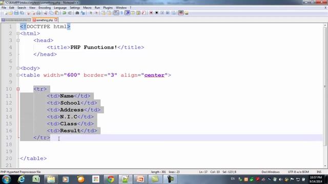This screenshot has height=184, width=328.
Task: Toggle Show All Characters in the toolbar
Action: point(122,13)
